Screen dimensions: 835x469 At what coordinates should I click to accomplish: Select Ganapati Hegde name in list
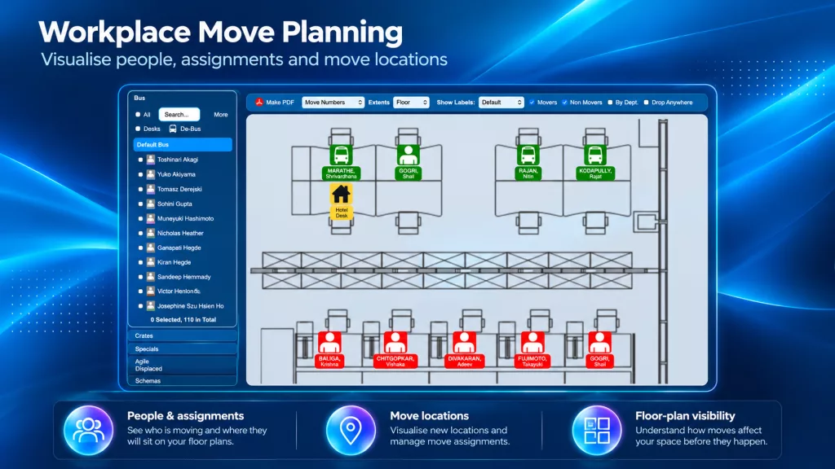pyautogui.click(x=179, y=248)
